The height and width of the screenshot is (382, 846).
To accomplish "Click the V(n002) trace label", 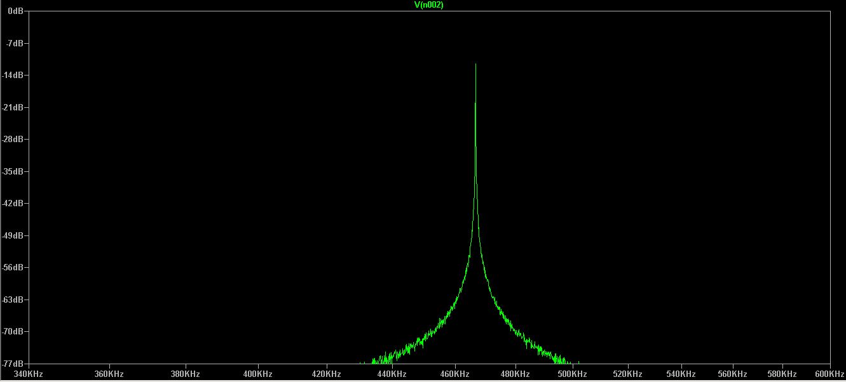I will pos(428,4).
